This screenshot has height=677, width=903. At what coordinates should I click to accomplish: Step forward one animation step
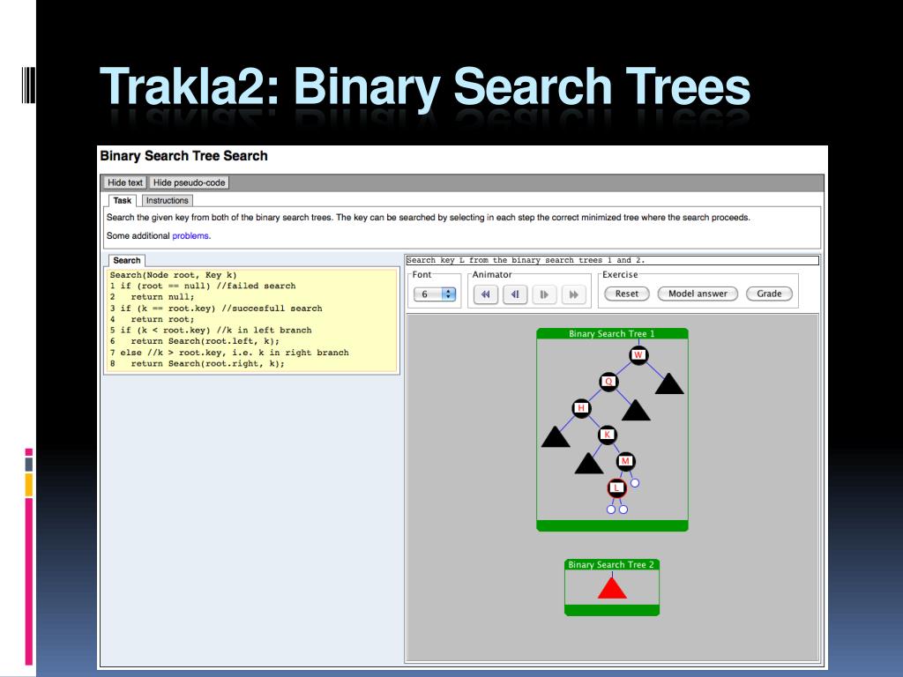545,294
